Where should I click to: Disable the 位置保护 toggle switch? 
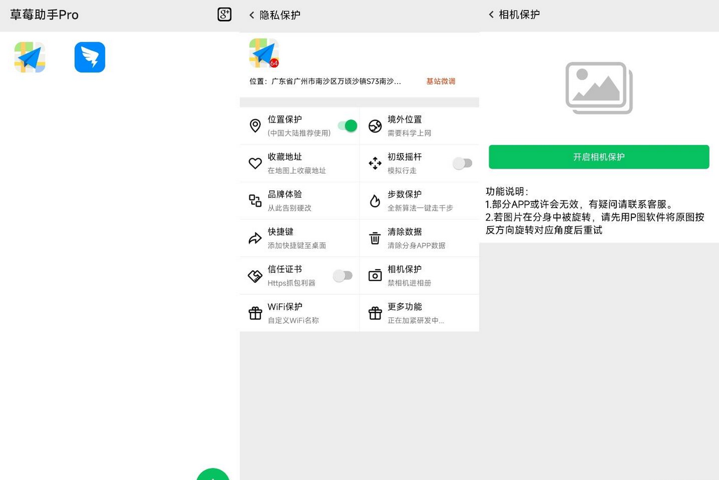click(346, 125)
